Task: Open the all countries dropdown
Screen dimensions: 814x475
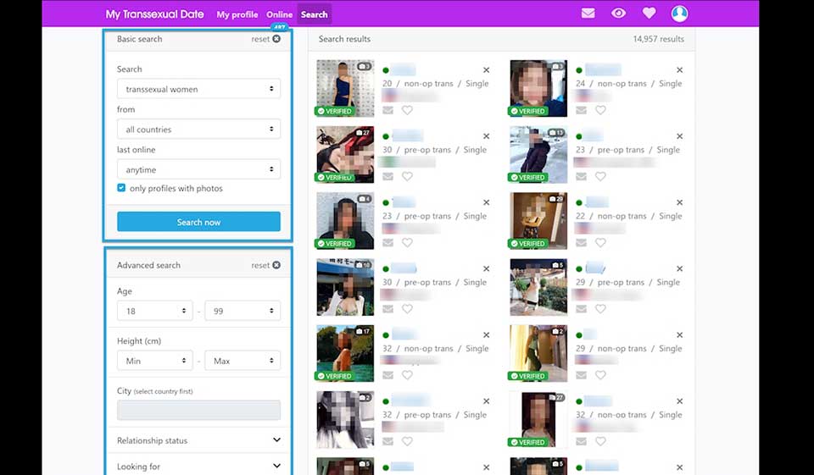Action: pyautogui.click(x=198, y=130)
